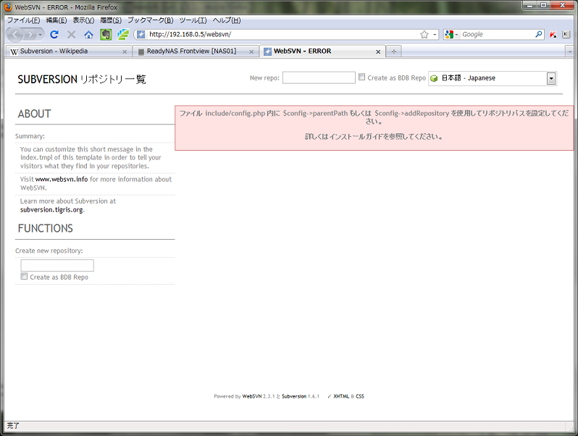Image resolution: width=578 pixels, height=436 pixels.
Task: Select the WebSVN - ERROR tab
Action: (322, 51)
